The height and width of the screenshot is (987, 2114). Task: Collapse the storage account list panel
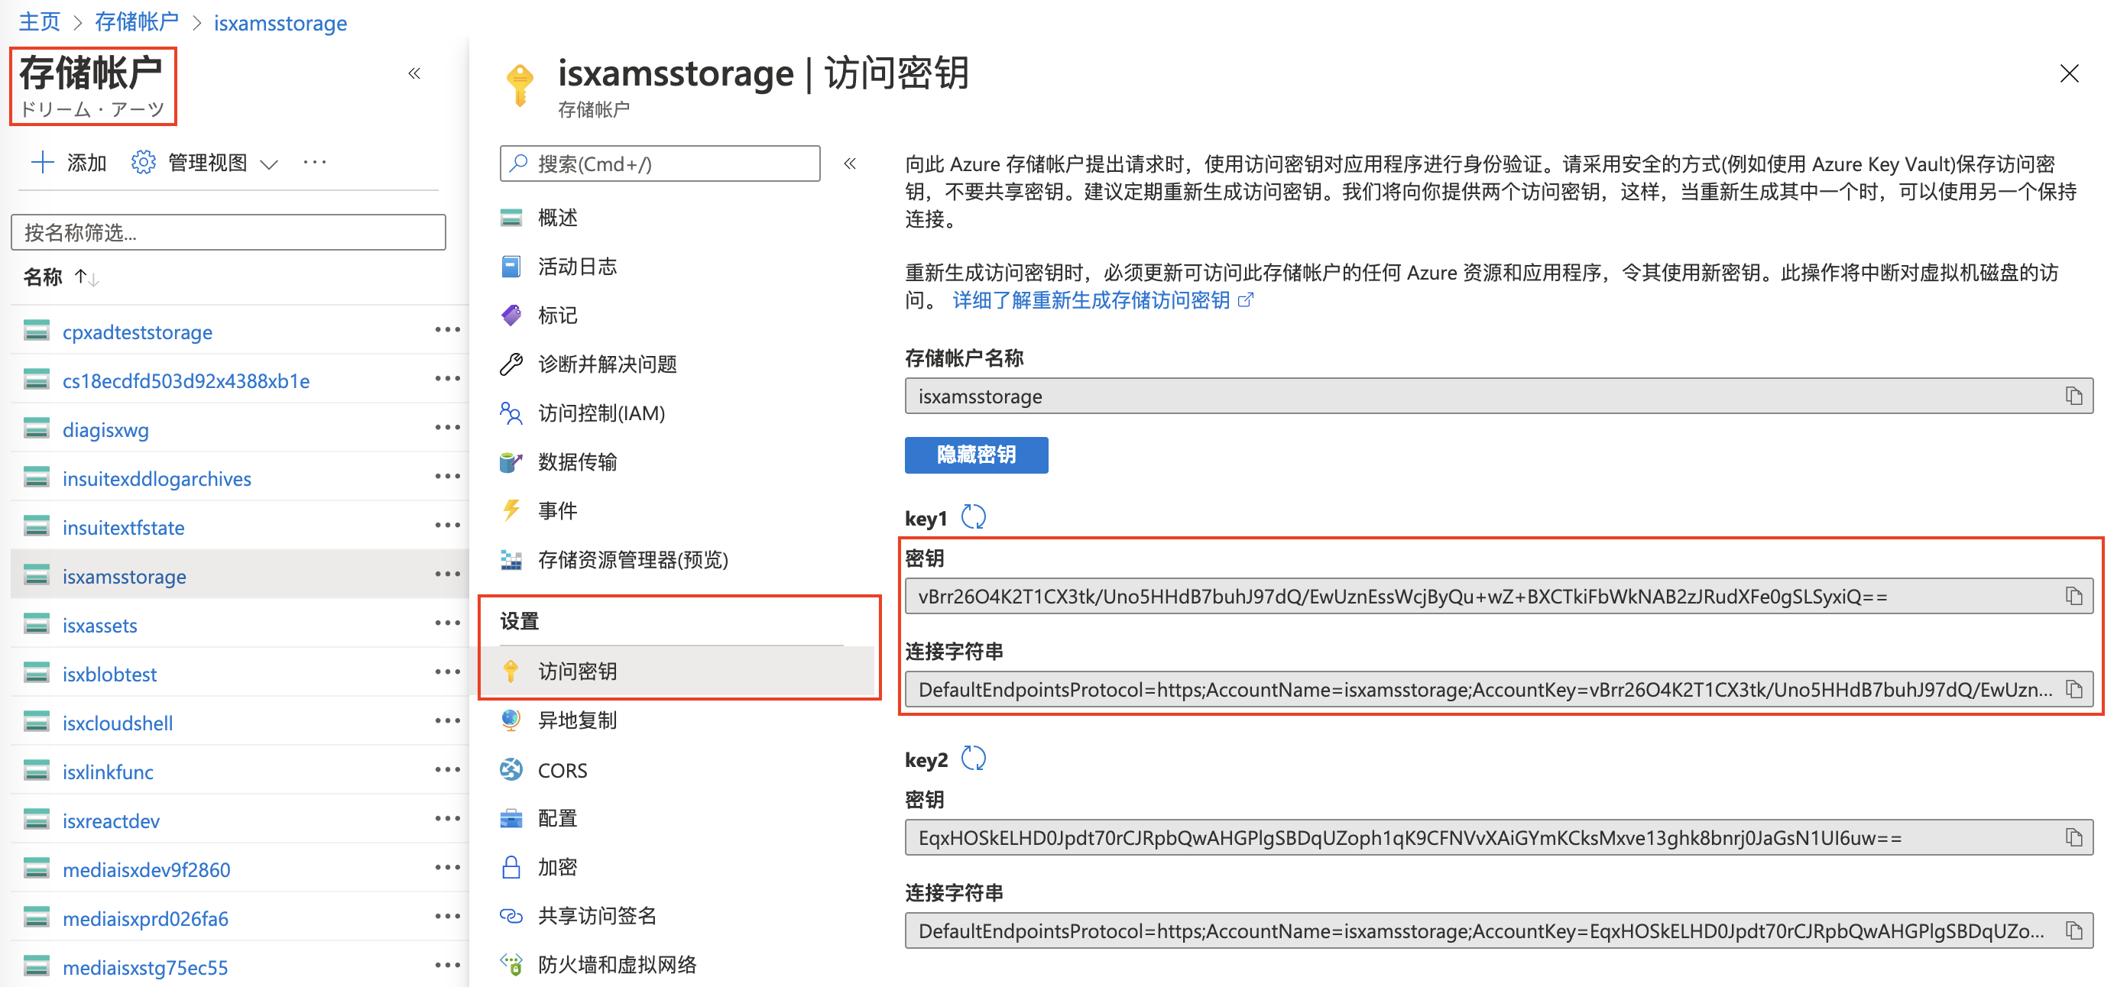[414, 73]
